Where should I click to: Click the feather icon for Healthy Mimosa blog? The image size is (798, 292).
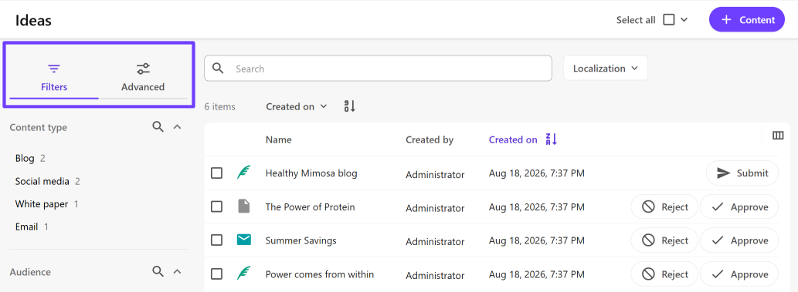point(244,173)
